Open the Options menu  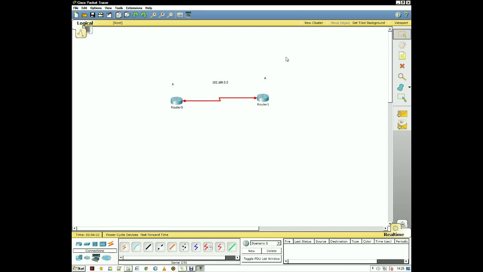pos(96,8)
